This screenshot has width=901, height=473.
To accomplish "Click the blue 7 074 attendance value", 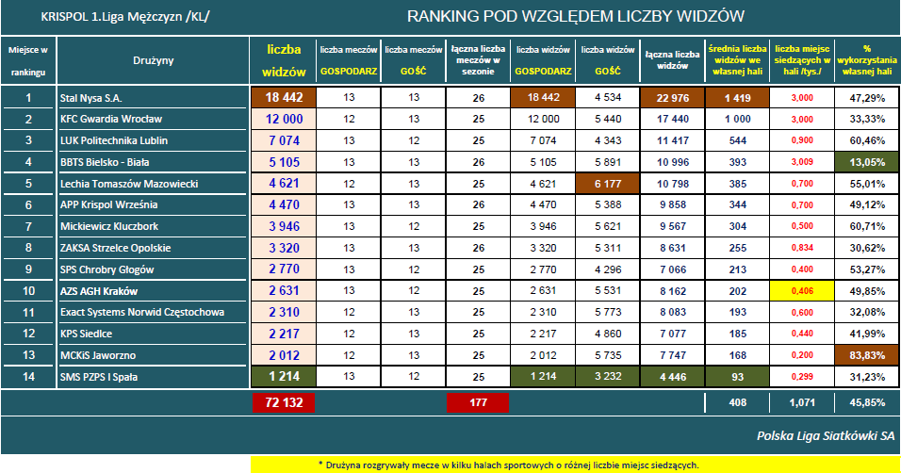I will pos(284,140).
